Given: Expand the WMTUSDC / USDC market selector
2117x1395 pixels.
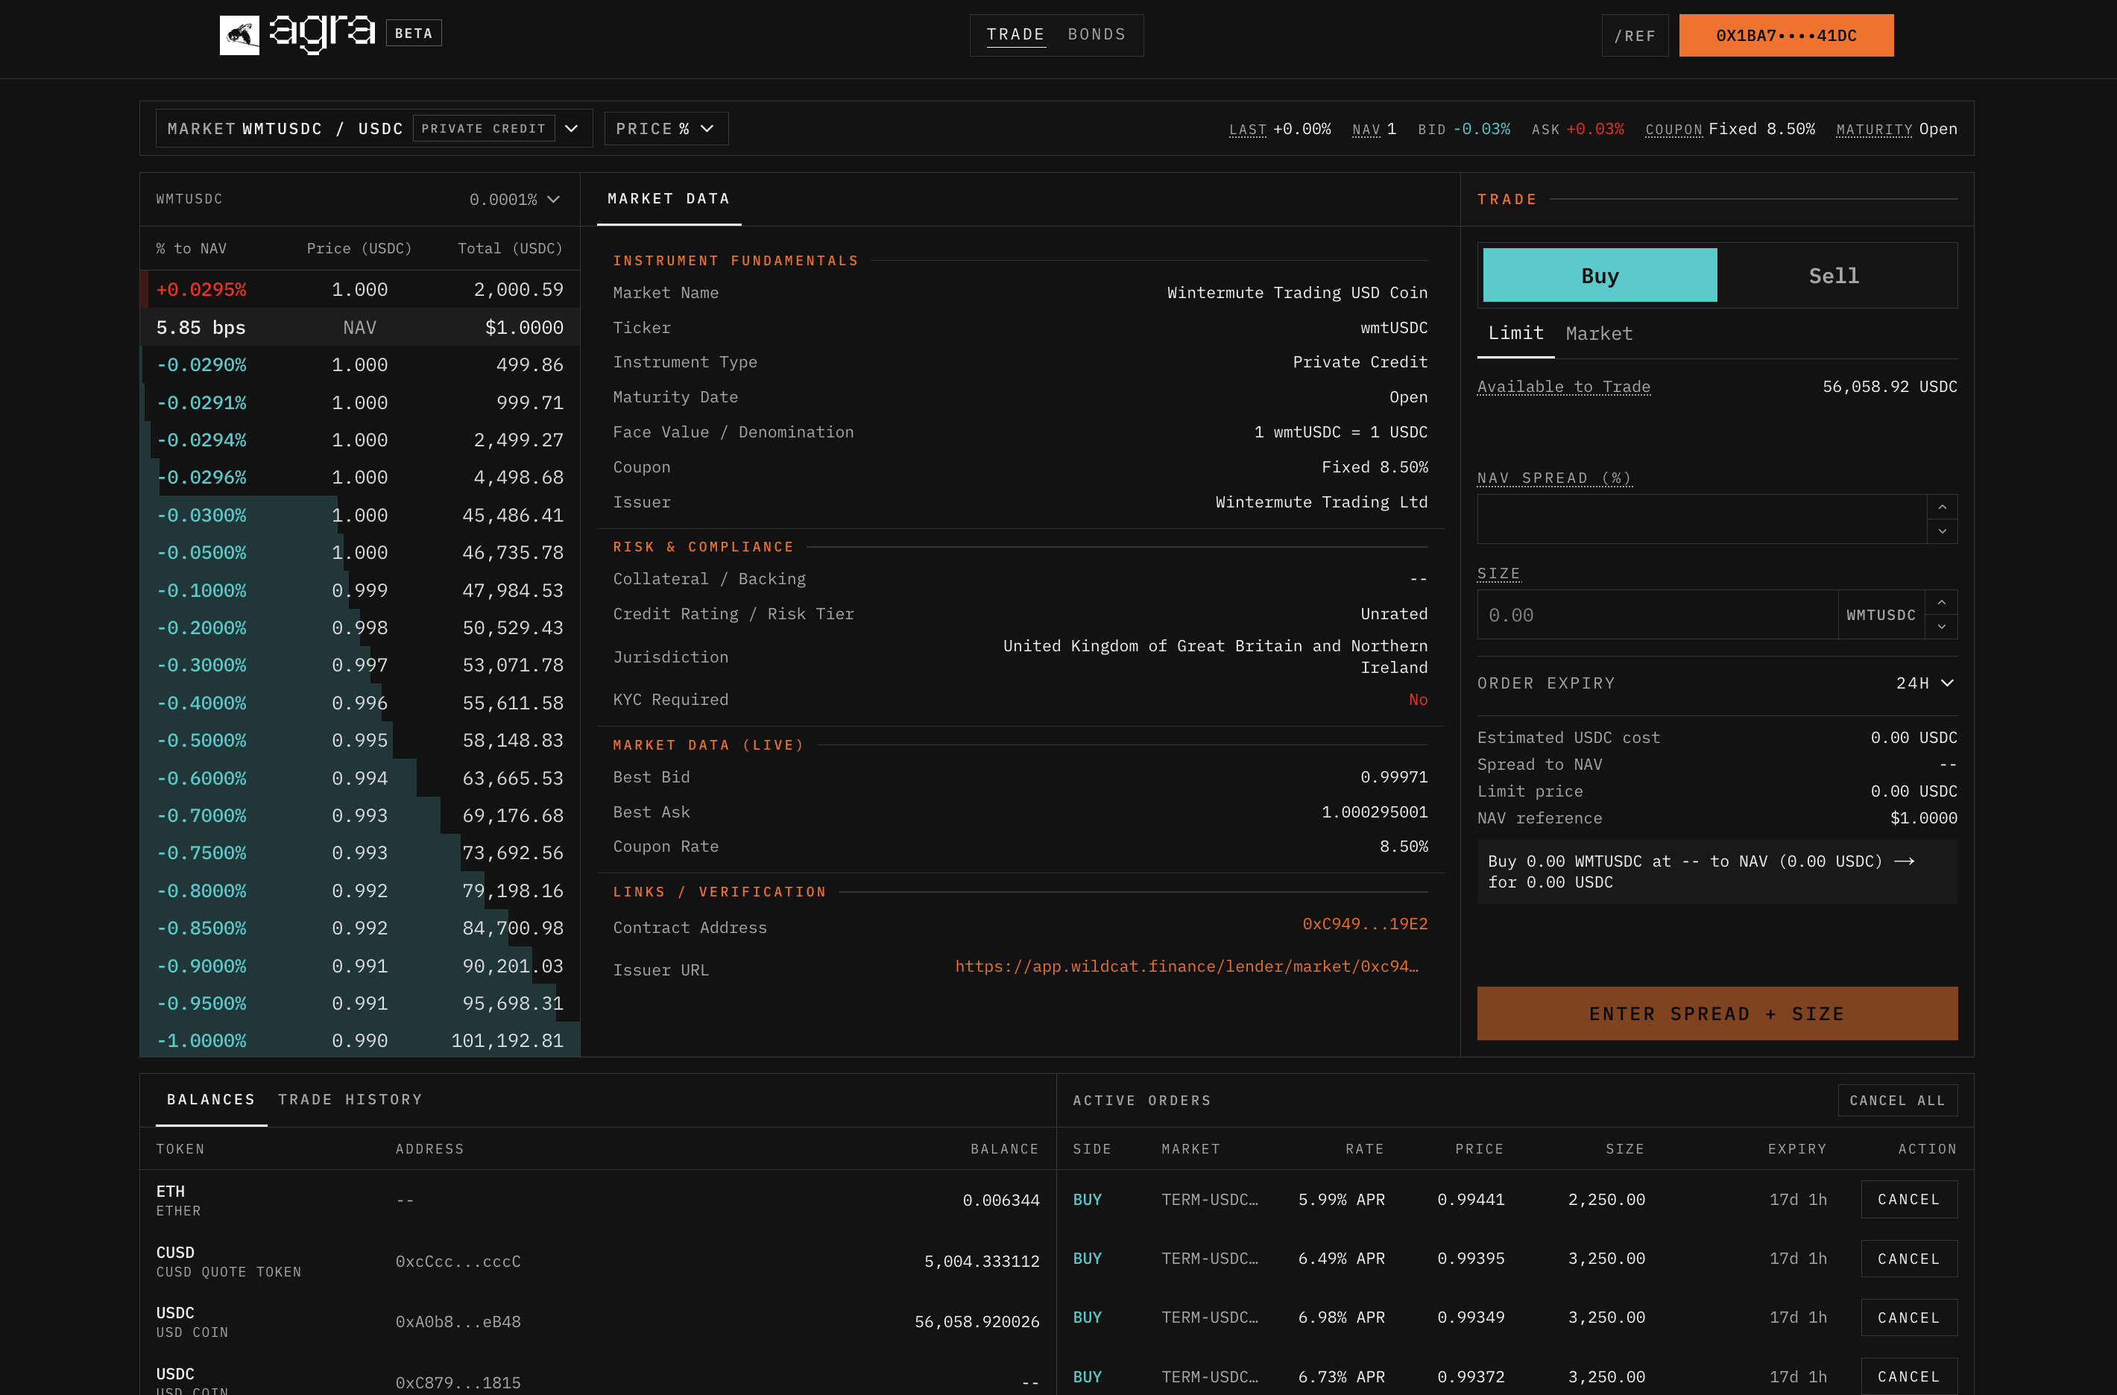Looking at the screenshot, I should [373, 129].
